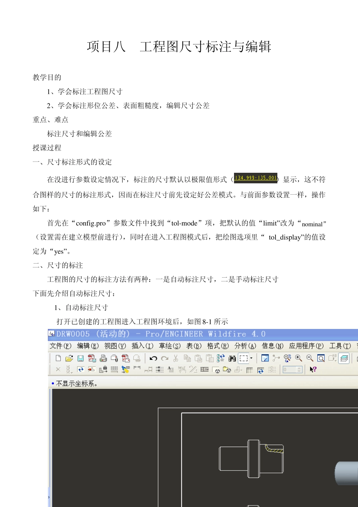Click the Save floppy disk icon
Viewport: 358px width, 507px height.
[x=81, y=358]
